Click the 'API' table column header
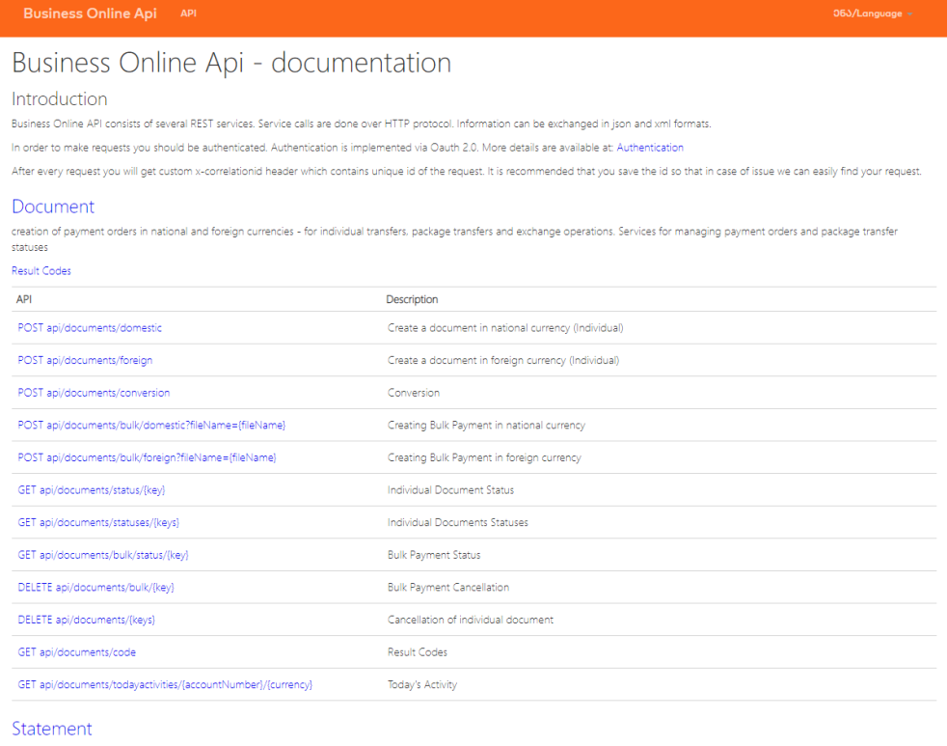The width and height of the screenshot is (947, 746). 24,299
